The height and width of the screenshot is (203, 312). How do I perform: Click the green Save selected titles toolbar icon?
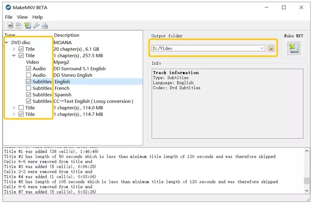pos(28,26)
